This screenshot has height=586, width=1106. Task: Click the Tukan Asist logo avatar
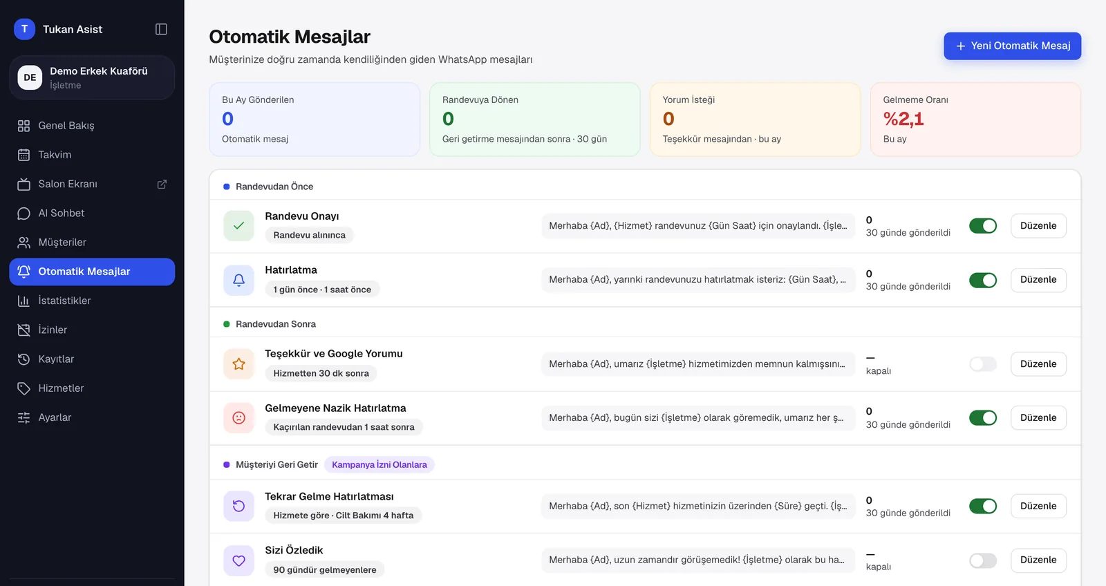click(24, 29)
